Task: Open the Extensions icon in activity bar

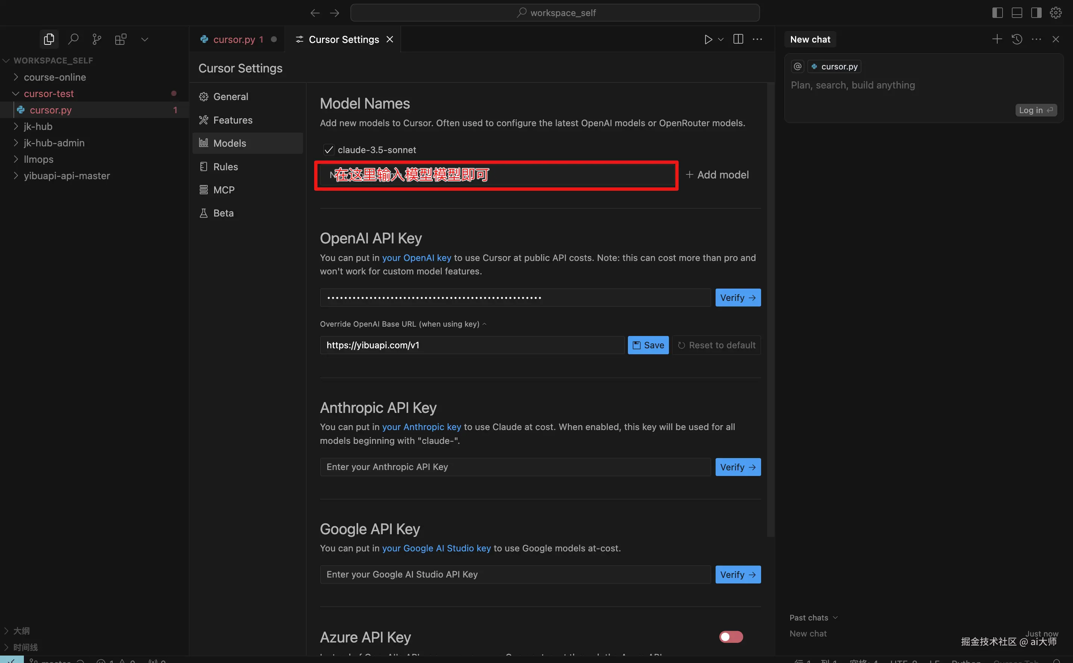Action: click(121, 40)
